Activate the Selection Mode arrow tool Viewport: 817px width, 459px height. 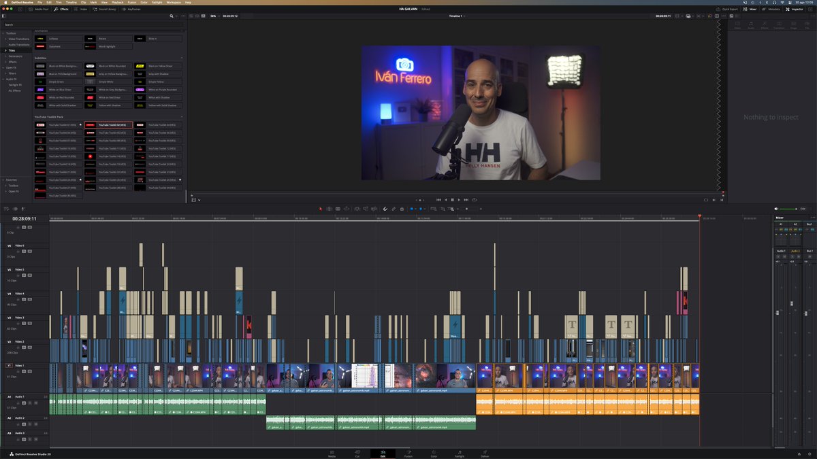coord(320,209)
